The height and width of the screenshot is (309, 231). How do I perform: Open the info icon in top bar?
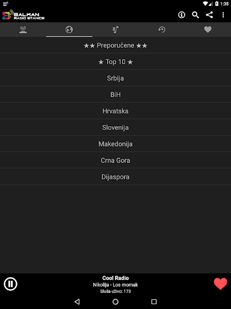click(182, 15)
